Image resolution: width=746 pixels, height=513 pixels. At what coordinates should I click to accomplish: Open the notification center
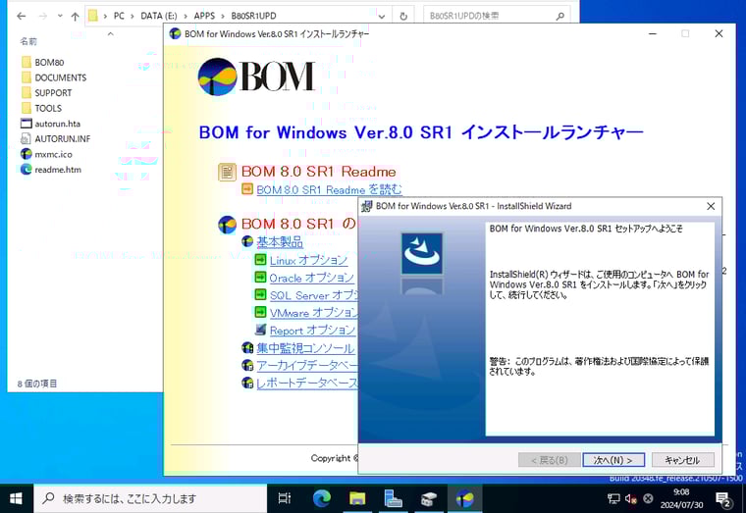[x=723, y=498]
